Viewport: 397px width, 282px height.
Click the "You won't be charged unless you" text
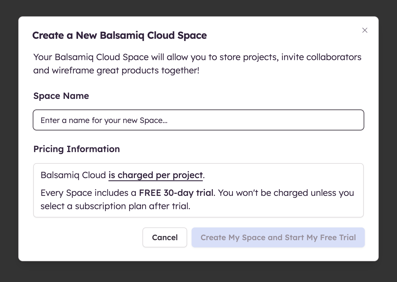286,193
